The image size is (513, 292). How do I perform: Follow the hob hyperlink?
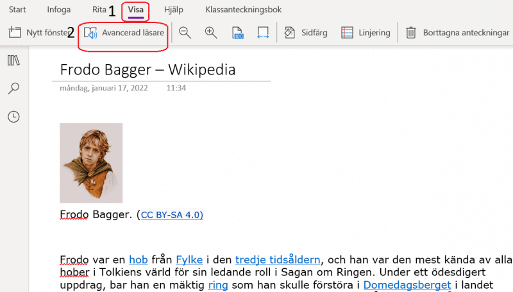point(139,260)
